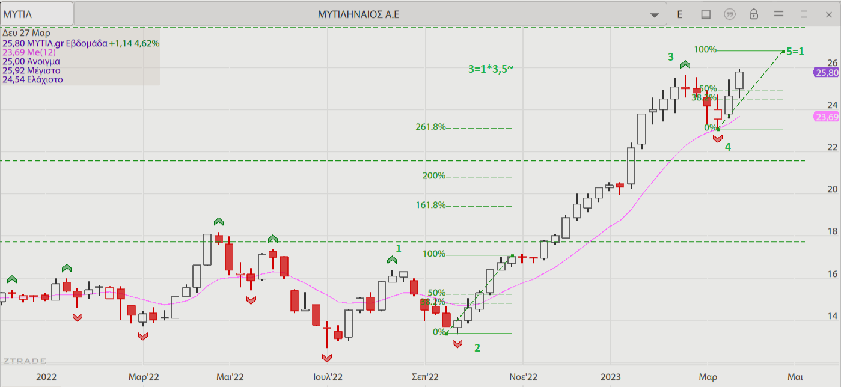Click the 18 price axis label
Screen dimensions: 841x387
pyautogui.click(x=833, y=231)
